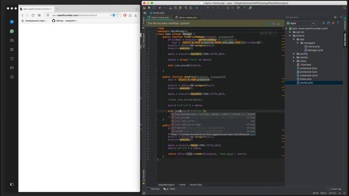This screenshot has width=349, height=196.
Task: Click the red disconnect X in Remote Host
Action: coord(333,23)
